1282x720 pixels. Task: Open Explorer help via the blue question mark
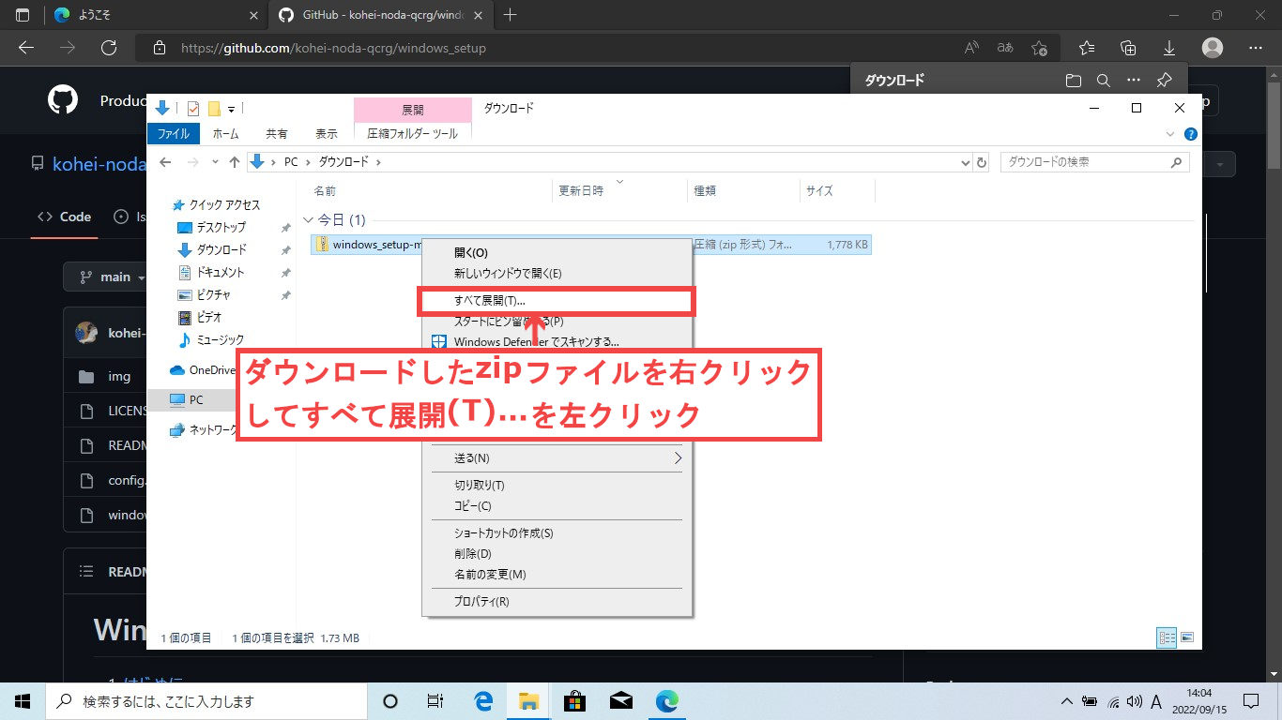(1191, 134)
